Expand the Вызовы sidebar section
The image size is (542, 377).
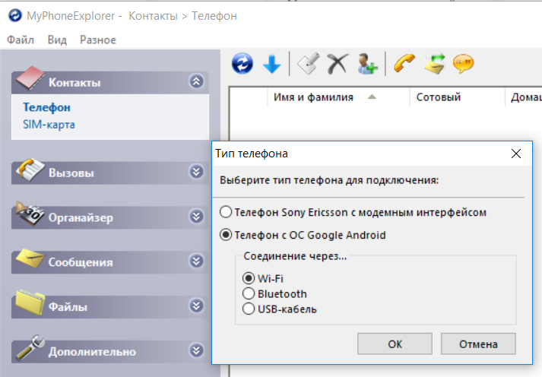tap(197, 173)
